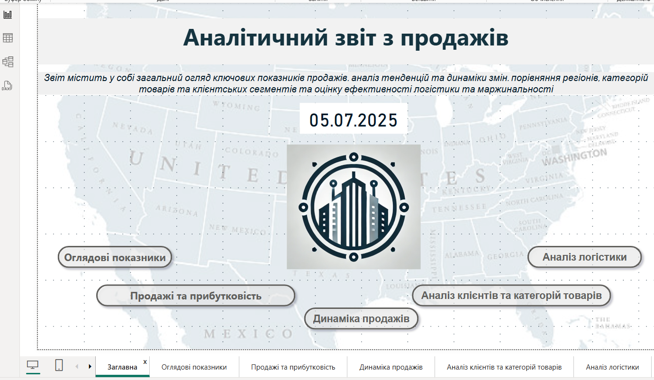654x380 pixels.
Task: Click Динаміка продажів button on canvas
Action: click(361, 318)
